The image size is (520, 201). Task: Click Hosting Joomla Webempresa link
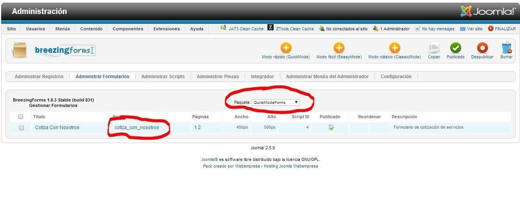pos(292,166)
